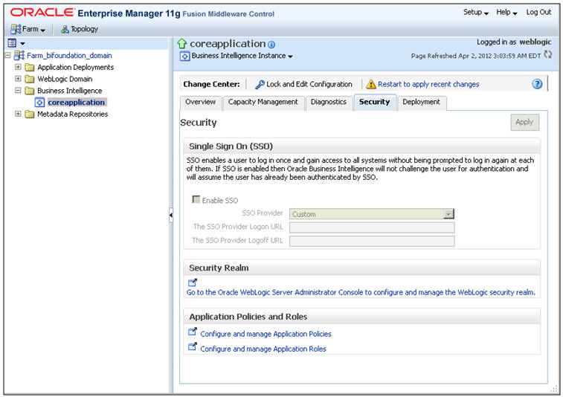Click icon beside Configure Application Roles
Viewport: 563px width, 397px height.
click(x=193, y=346)
